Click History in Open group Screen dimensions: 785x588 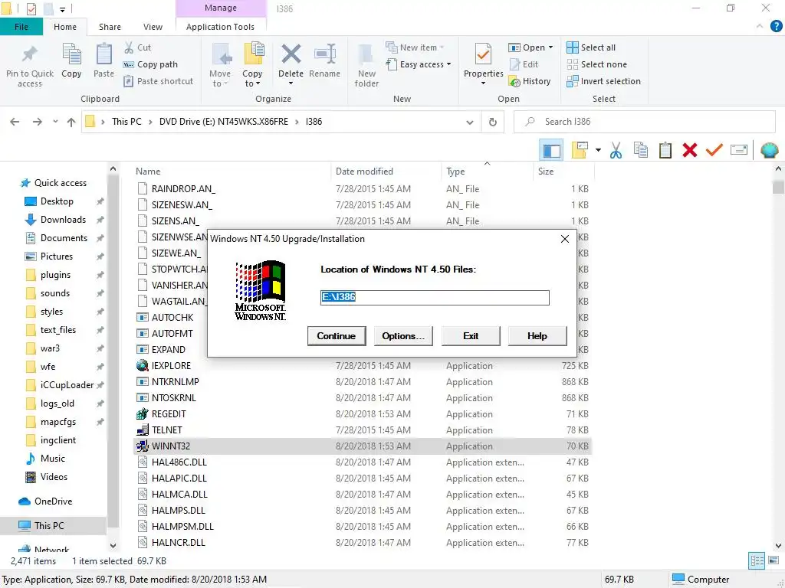[x=529, y=81]
